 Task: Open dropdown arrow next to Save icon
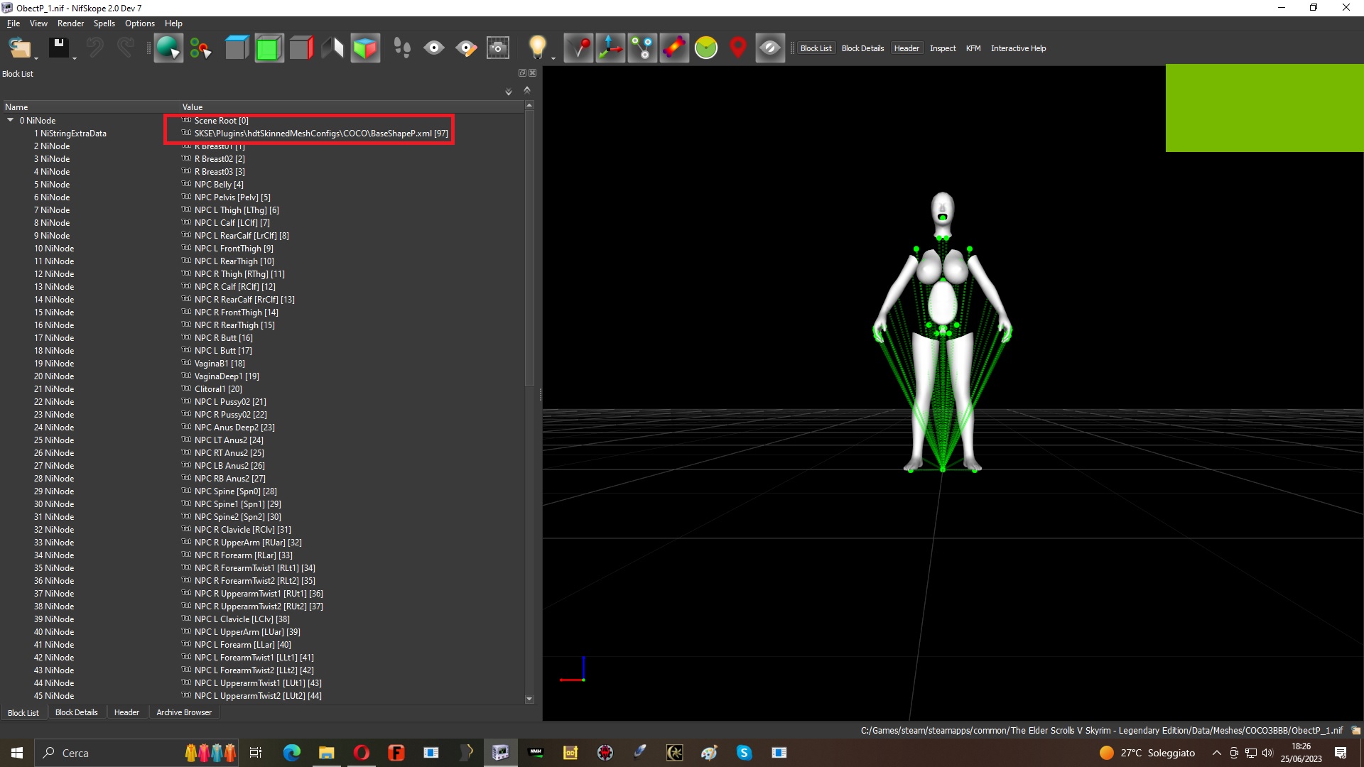(75, 58)
